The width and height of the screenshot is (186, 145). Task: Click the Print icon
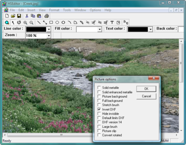point(46,16)
